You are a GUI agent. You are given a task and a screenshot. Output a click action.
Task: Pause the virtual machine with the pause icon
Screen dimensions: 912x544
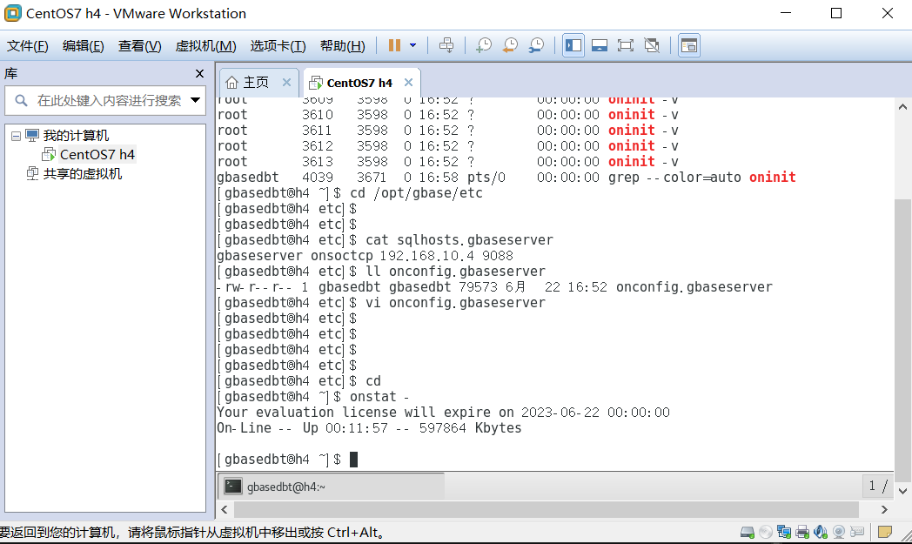[x=394, y=45]
